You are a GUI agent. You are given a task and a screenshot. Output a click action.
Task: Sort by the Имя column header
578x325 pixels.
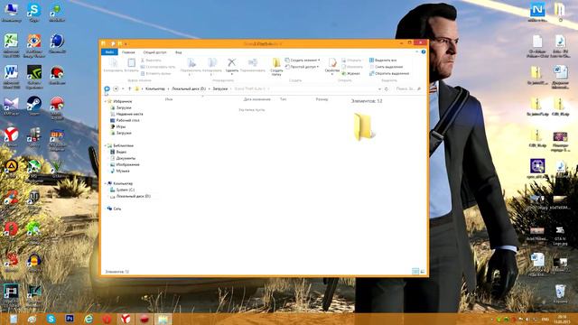[x=169, y=99]
